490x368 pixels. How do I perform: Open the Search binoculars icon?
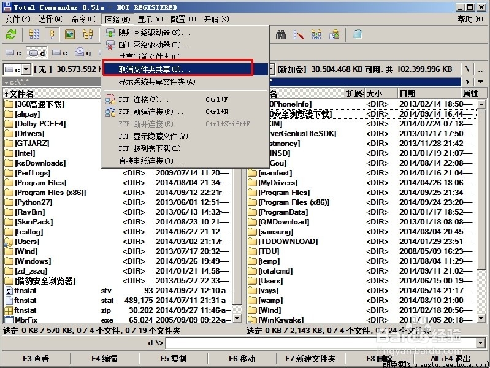(x=281, y=35)
